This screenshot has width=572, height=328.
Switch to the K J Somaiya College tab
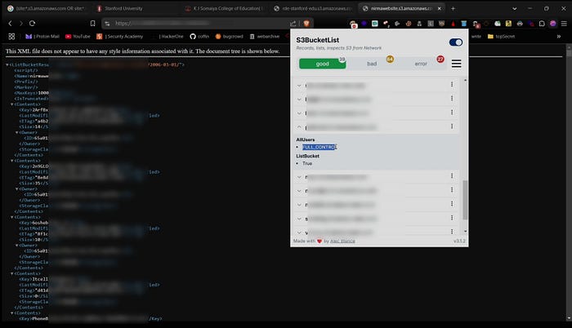click(x=224, y=8)
